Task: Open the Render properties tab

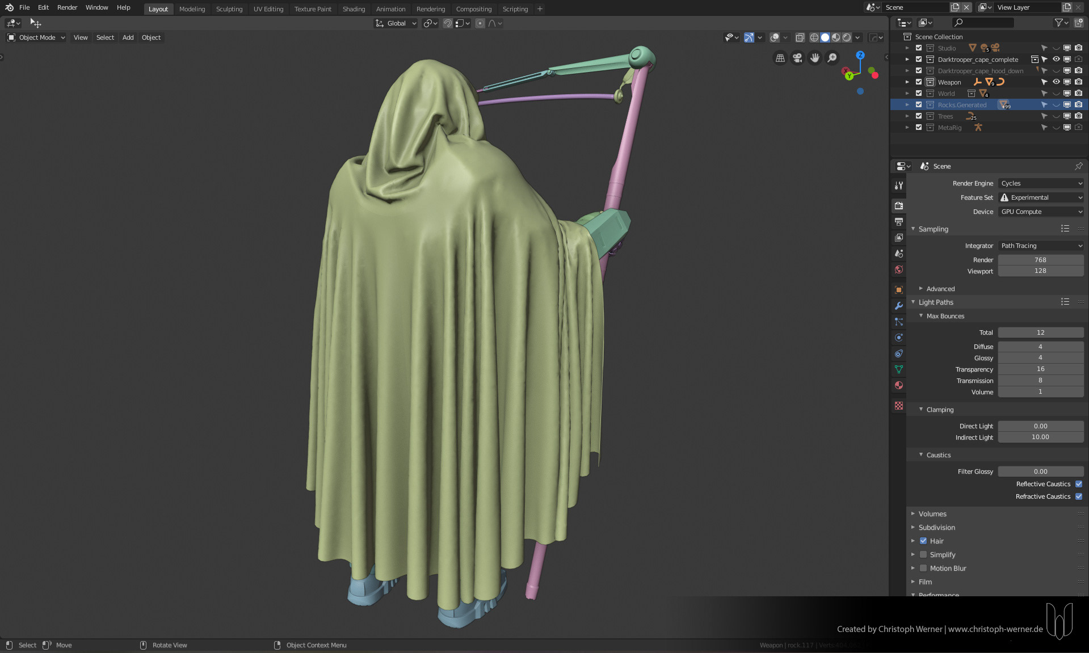Action: [899, 205]
